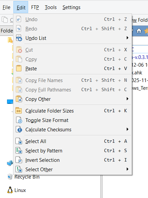
Task: Click the home icon in path bar
Action: [139, 31]
